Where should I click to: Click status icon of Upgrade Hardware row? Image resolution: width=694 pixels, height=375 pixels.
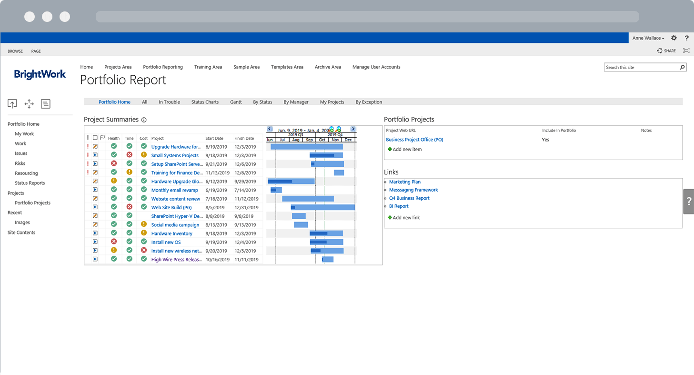click(x=95, y=146)
